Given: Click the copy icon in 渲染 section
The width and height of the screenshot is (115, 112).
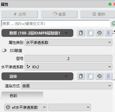Looking at the screenshot, I should pyautogui.click(x=81, y=76).
